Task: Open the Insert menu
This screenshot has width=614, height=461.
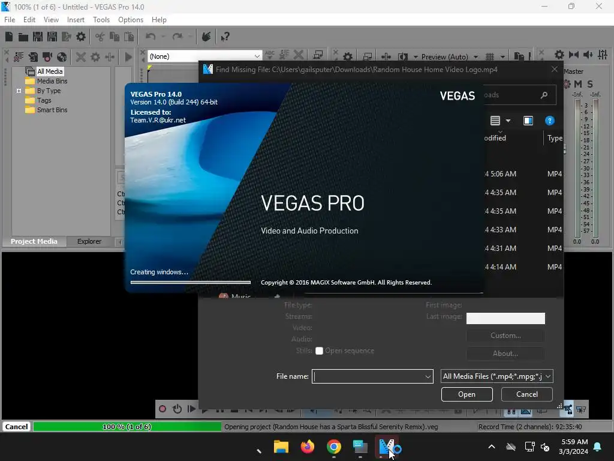Action: tap(76, 20)
